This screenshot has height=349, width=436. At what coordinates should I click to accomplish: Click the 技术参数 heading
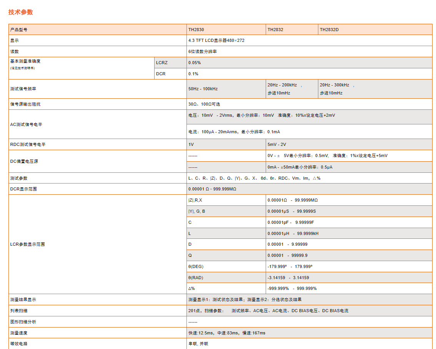click(x=21, y=12)
